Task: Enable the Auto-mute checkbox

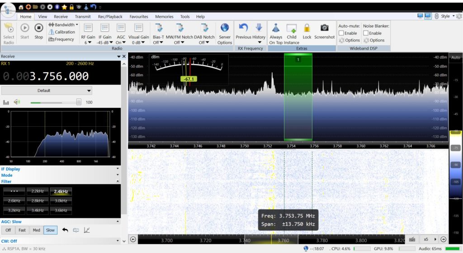Action: point(341,33)
